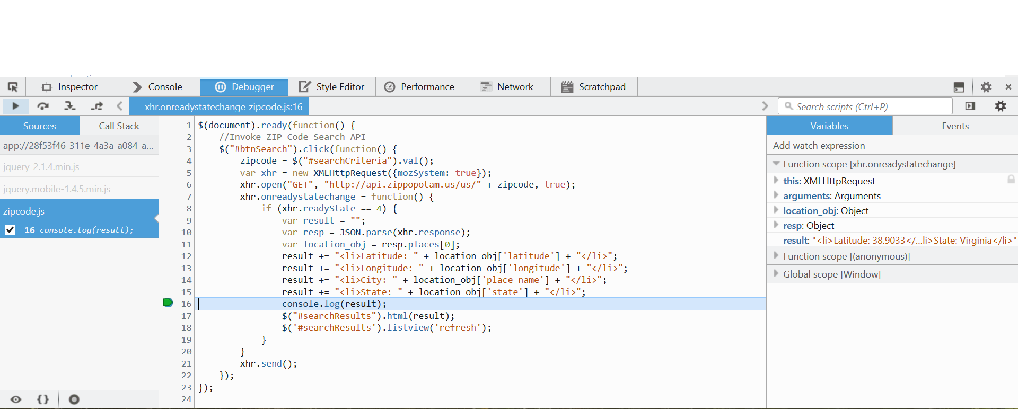Screen dimensions: 1018x409
Task: Open breakpoint console.log(result) entry
Action: pyautogui.click(x=86, y=230)
